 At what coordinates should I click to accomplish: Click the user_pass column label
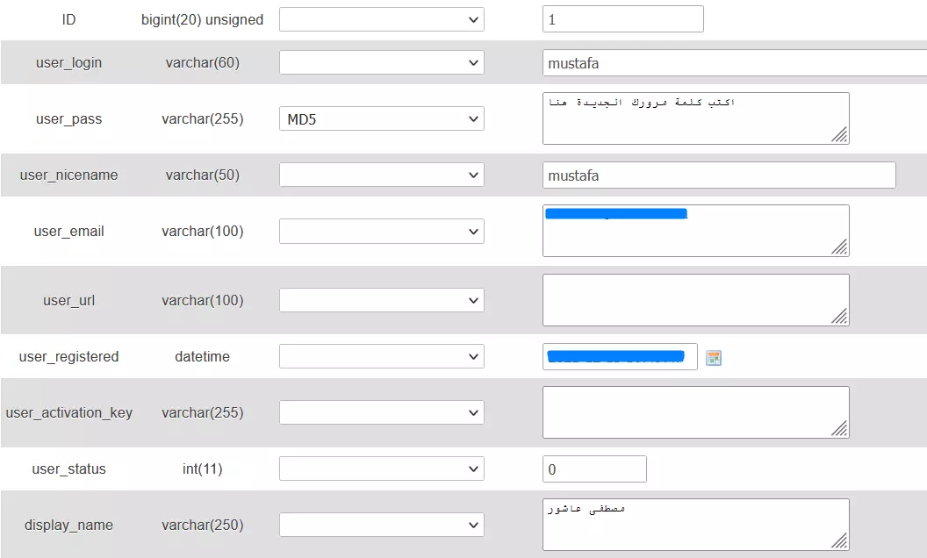click(x=68, y=118)
